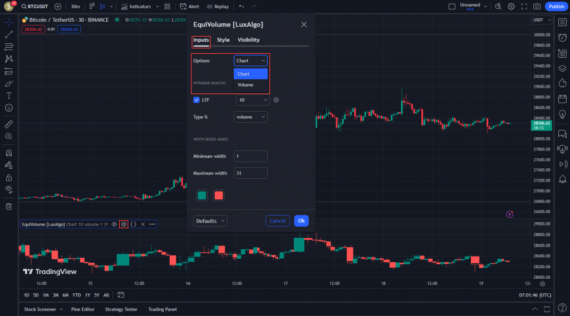The width and height of the screenshot is (570, 316).
Task: Open the watchlist panel in right sidebar
Action: (x=562, y=23)
